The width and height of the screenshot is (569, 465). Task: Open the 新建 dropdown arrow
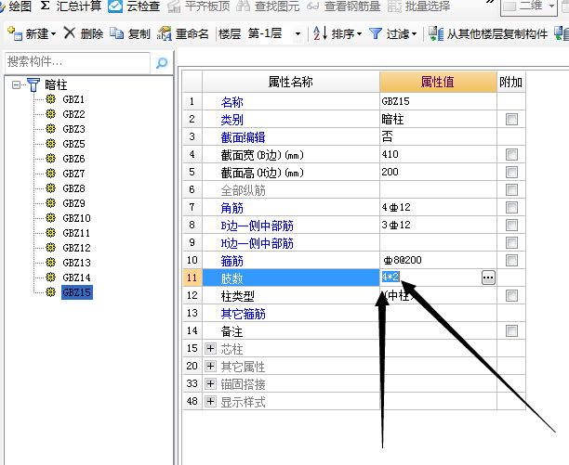tap(53, 34)
